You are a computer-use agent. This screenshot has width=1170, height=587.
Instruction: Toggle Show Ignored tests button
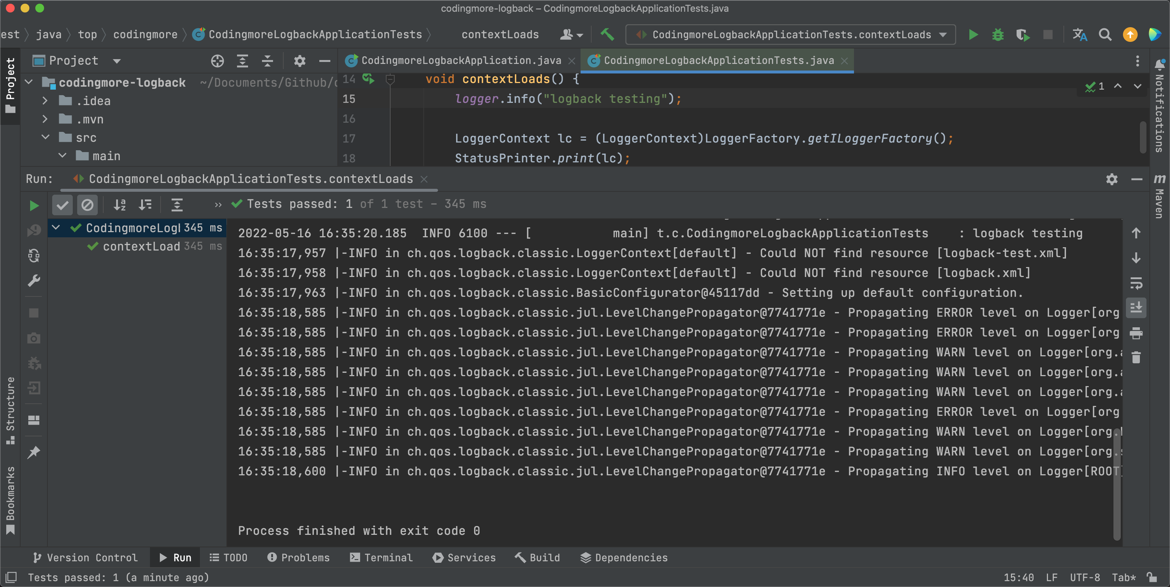[x=87, y=206]
